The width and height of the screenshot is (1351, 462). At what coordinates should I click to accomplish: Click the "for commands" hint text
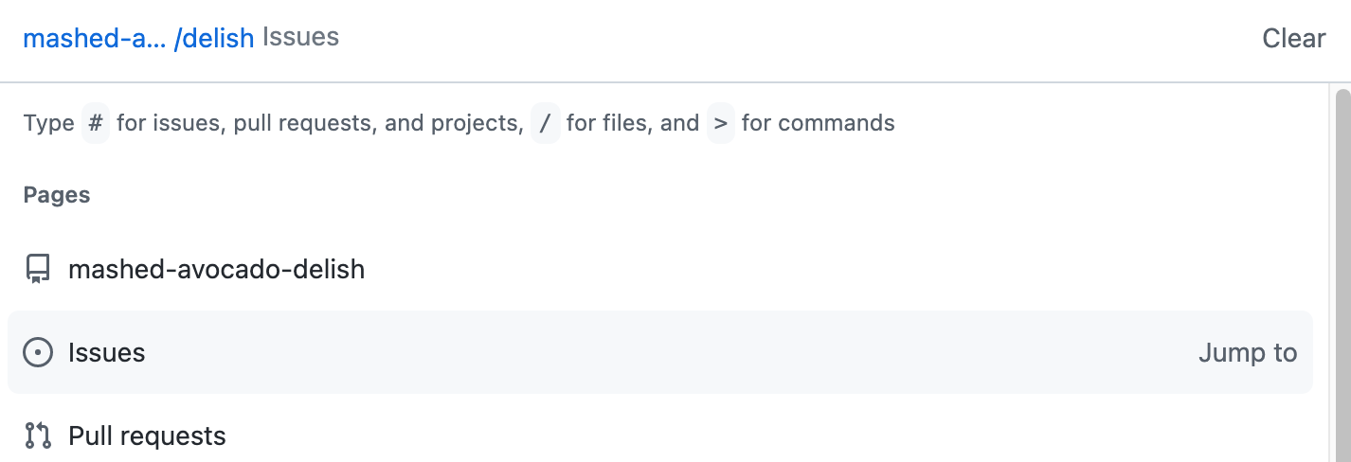tap(818, 123)
